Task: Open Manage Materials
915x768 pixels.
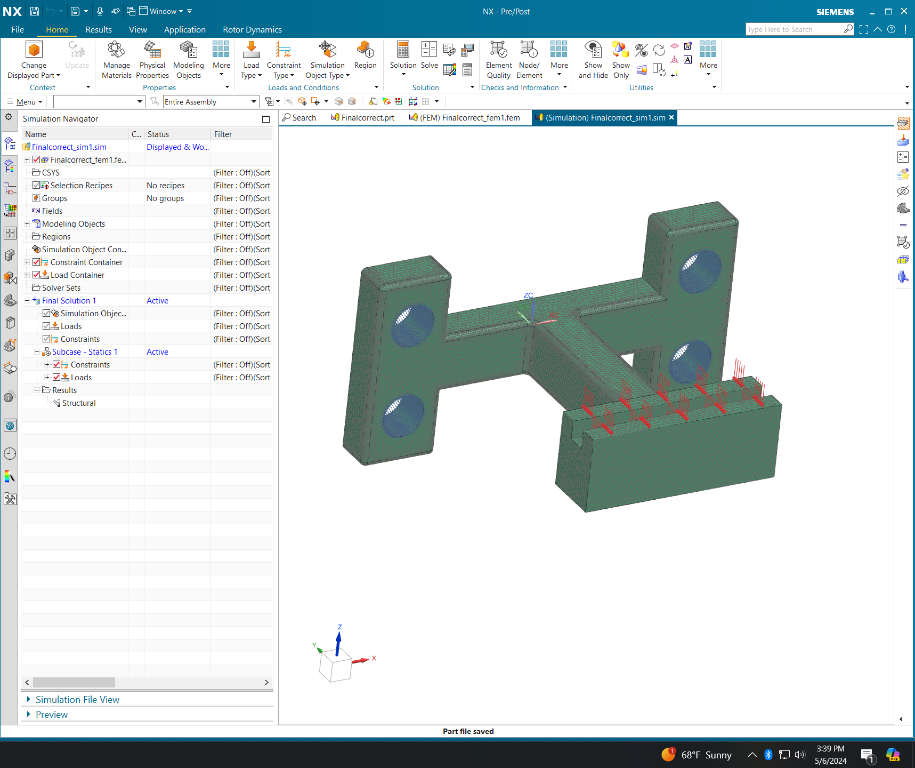Action: (x=116, y=59)
